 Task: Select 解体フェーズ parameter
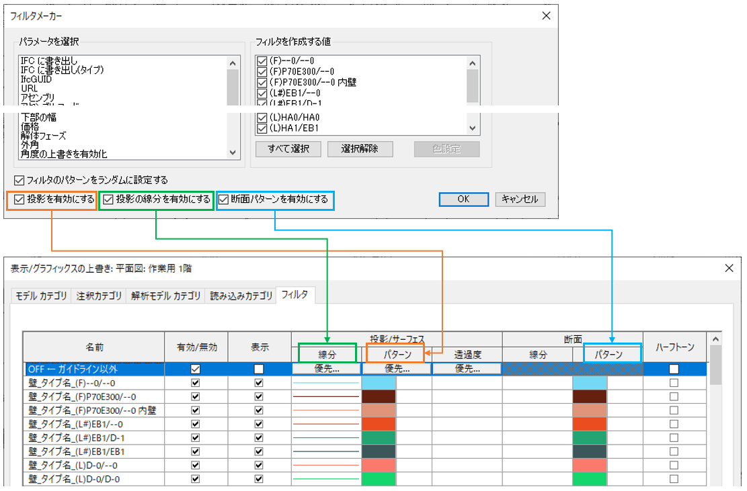[x=43, y=136]
